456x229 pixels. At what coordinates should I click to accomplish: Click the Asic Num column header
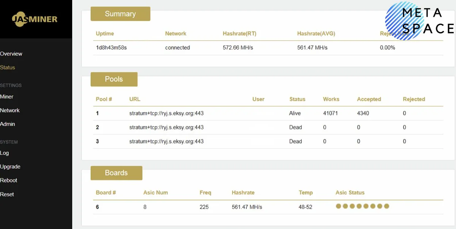(x=155, y=193)
